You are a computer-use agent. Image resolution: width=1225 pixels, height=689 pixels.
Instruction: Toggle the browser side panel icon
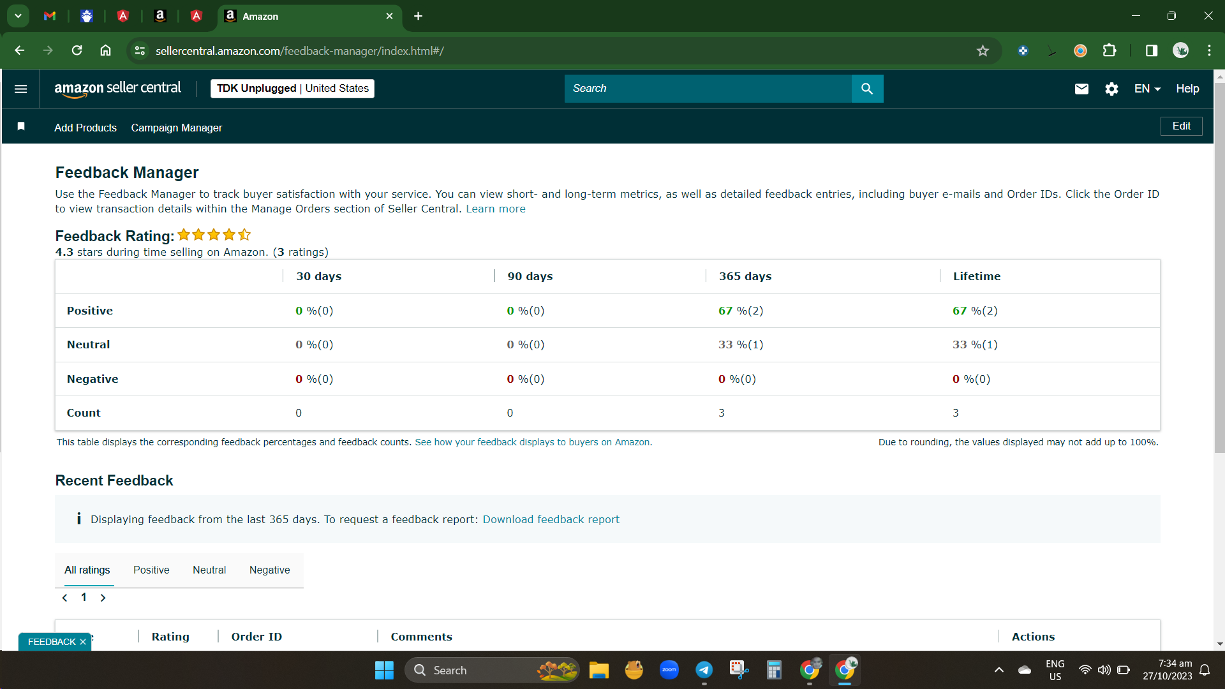(x=1152, y=50)
